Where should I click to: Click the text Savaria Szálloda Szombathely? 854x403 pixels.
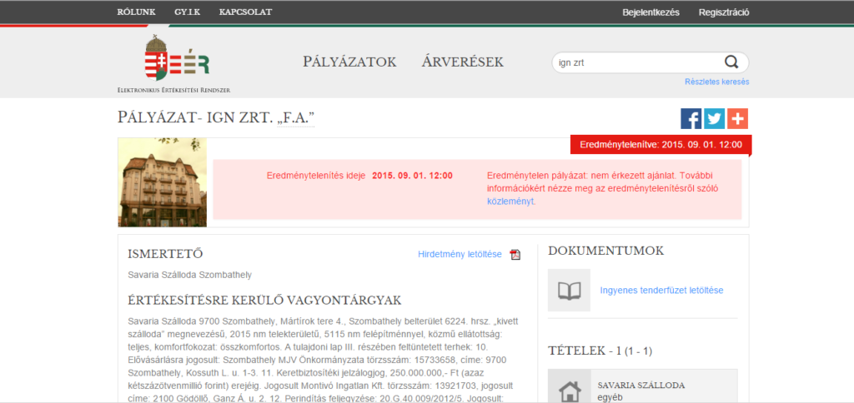pyautogui.click(x=189, y=275)
